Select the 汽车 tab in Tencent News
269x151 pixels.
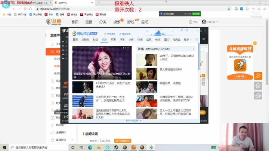point(122,40)
